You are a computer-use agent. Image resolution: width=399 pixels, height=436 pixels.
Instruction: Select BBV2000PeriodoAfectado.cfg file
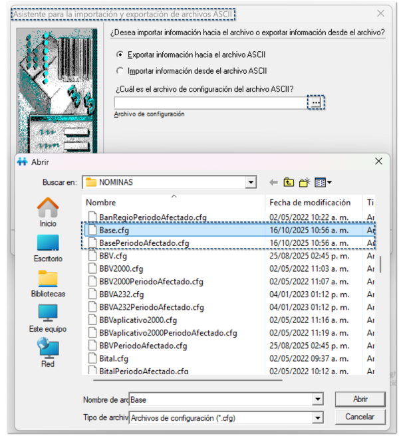point(151,281)
